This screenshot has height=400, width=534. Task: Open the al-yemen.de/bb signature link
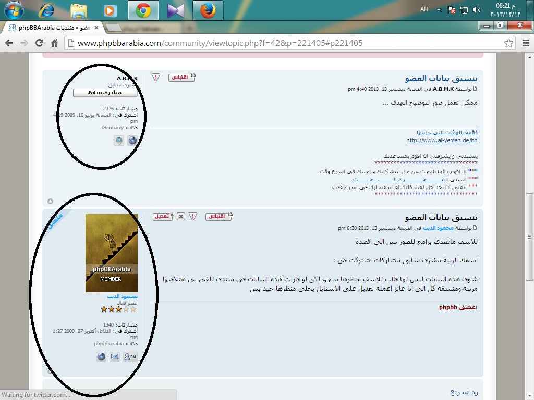click(x=442, y=140)
